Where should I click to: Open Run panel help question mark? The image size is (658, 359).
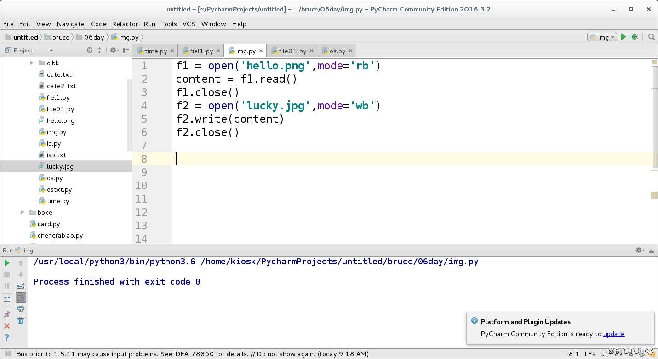pyautogui.click(x=7, y=338)
